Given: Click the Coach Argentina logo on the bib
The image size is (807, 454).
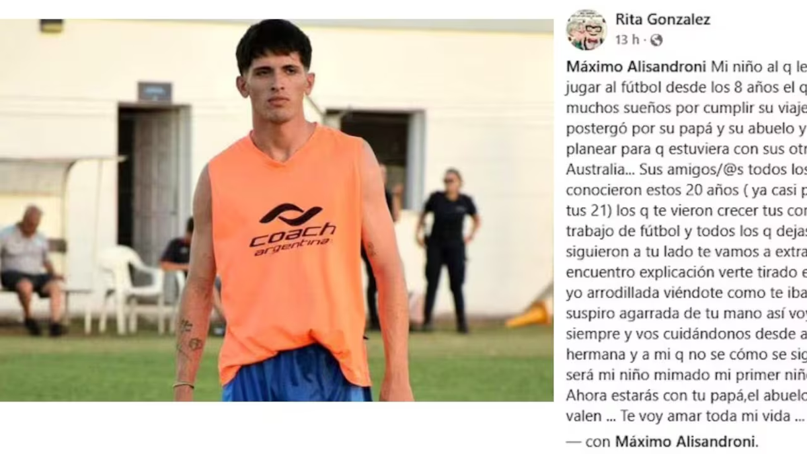Looking at the screenshot, I should click(x=292, y=229).
